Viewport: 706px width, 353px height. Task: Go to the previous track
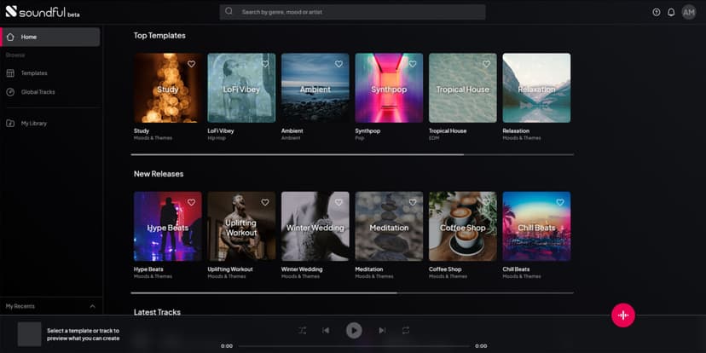(326, 331)
